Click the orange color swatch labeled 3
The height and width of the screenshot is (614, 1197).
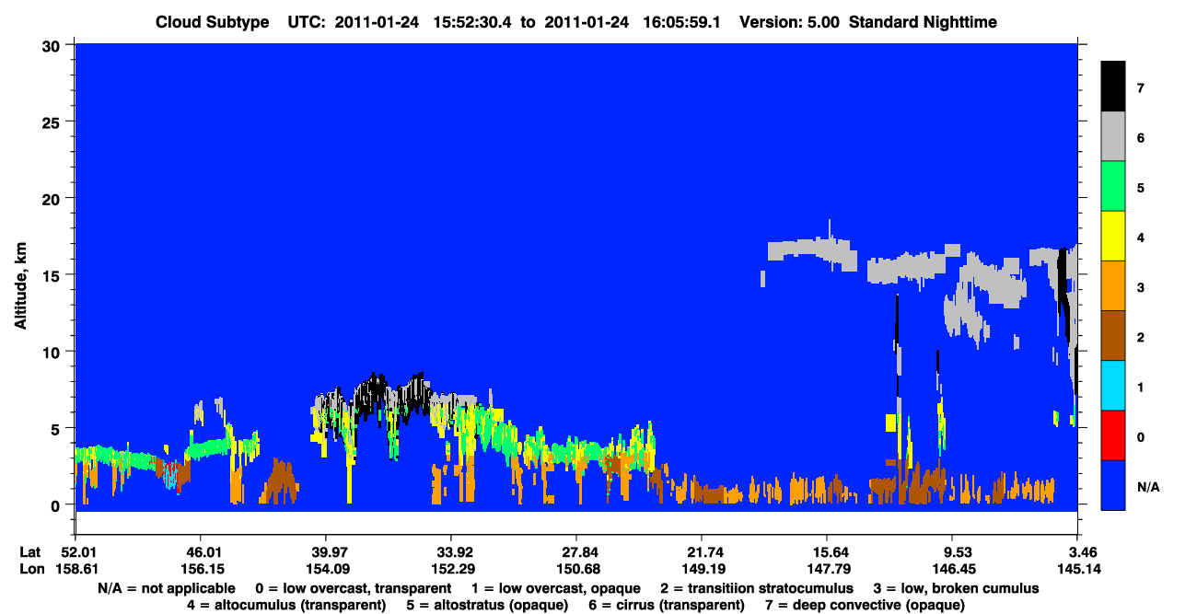pos(1113,286)
